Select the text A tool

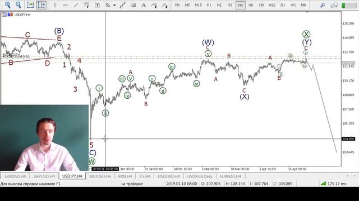tap(144, 5)
